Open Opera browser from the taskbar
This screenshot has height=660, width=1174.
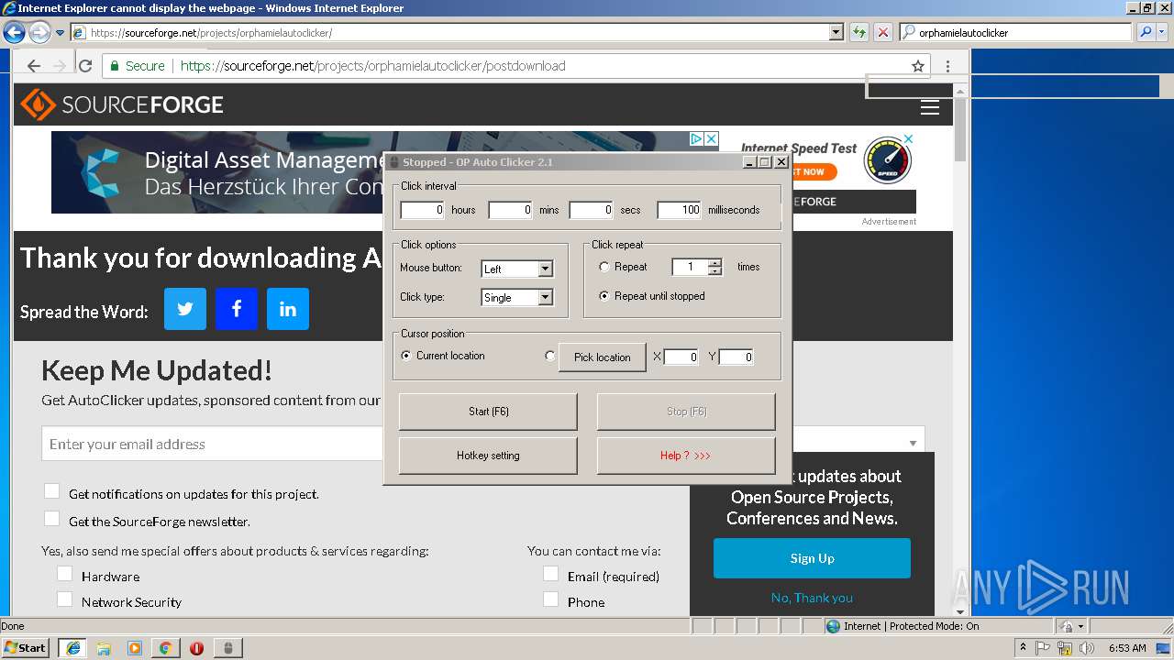[196, 648]
